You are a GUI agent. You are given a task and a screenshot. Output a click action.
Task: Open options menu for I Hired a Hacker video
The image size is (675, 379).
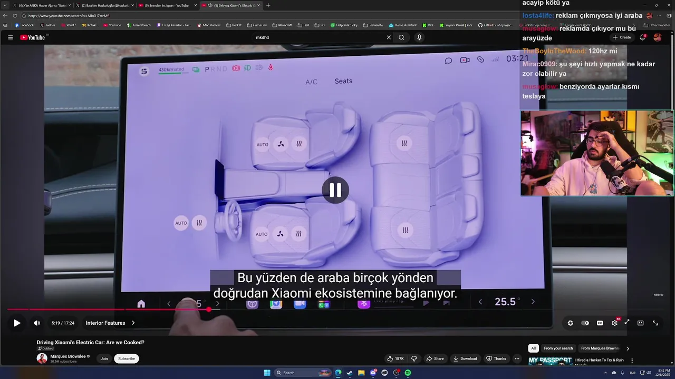click(632, 361)
